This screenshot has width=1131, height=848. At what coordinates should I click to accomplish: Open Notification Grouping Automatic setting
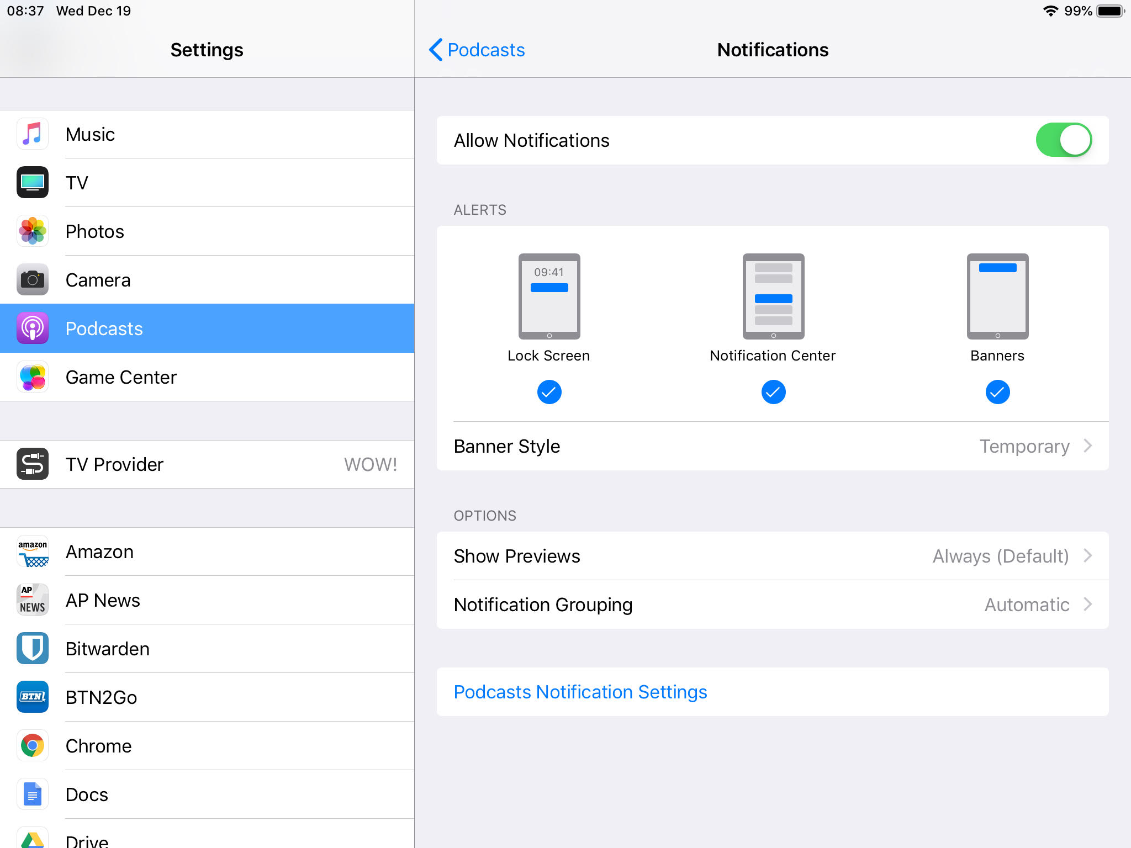[772, 605]
